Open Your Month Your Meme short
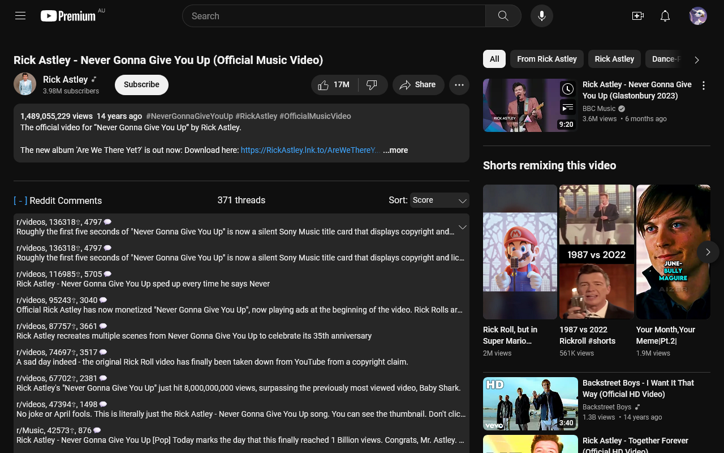724x453 pixels. point(673,252)
